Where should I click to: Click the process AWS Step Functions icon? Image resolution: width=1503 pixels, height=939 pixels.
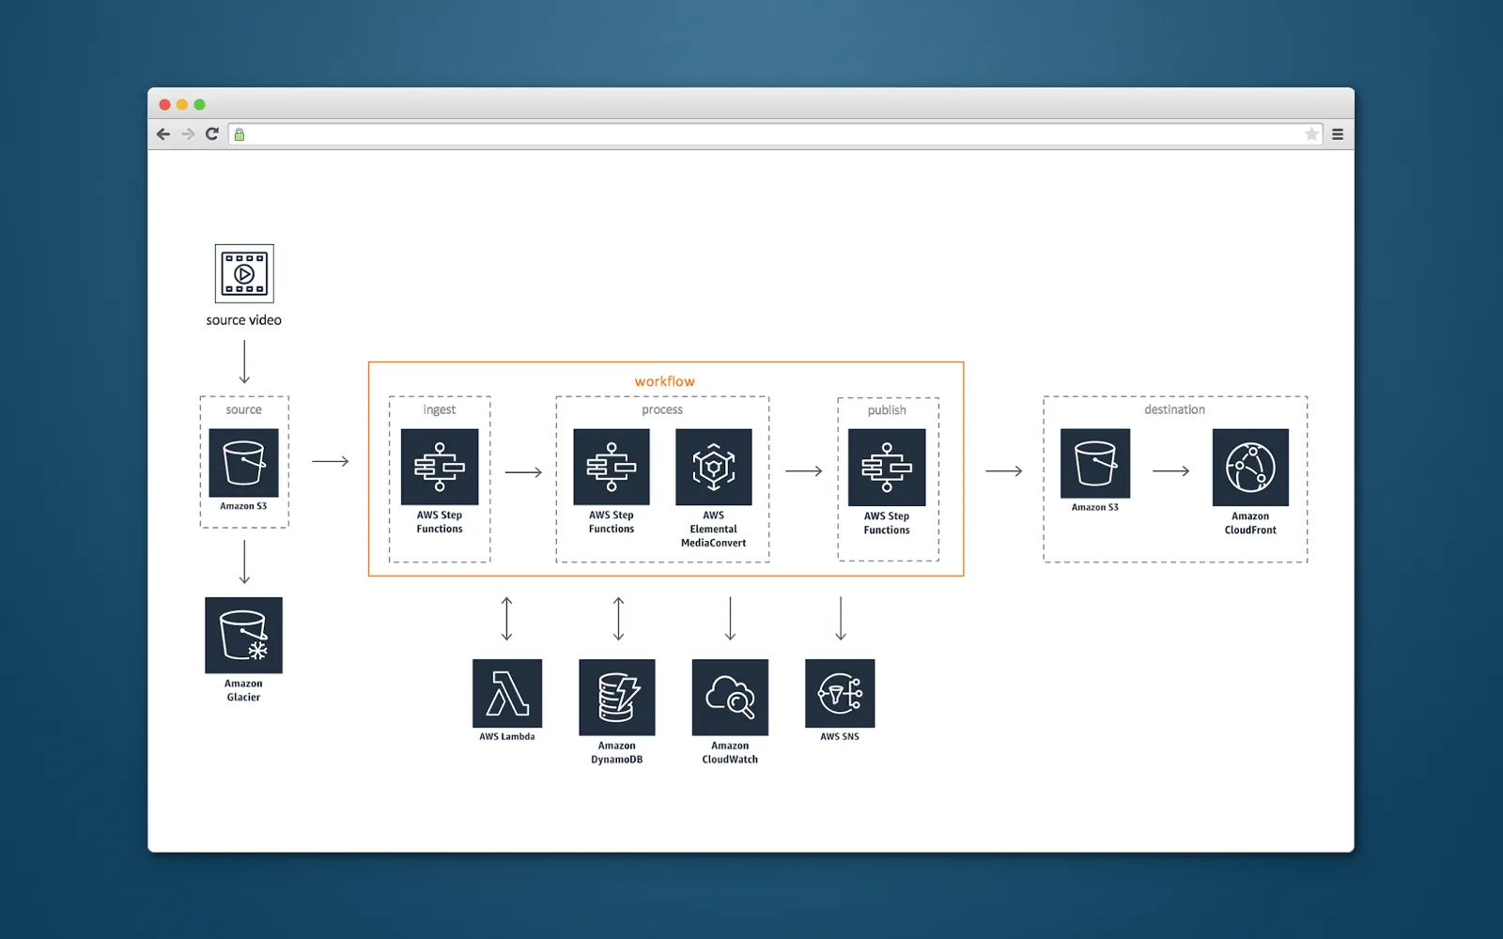pos(612,467)
